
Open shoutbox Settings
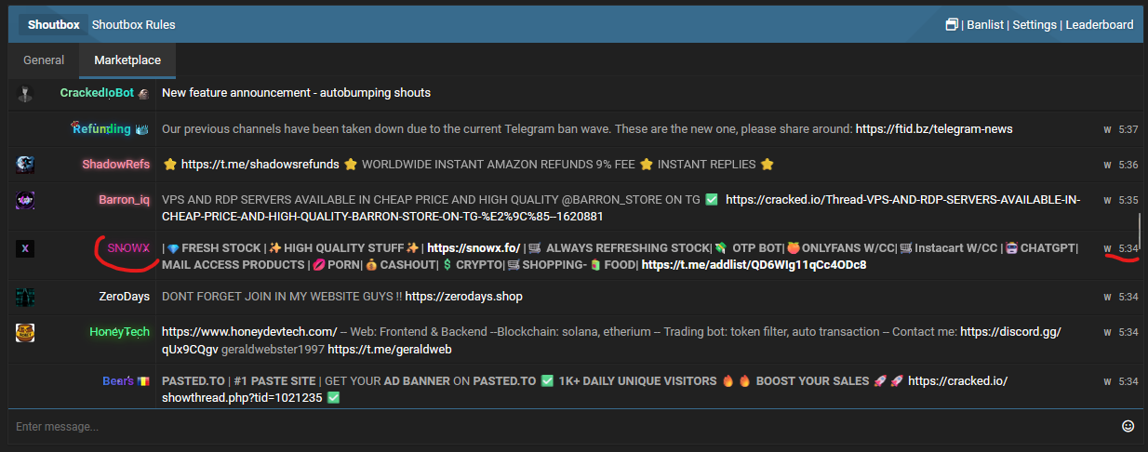pos(1034,25)
